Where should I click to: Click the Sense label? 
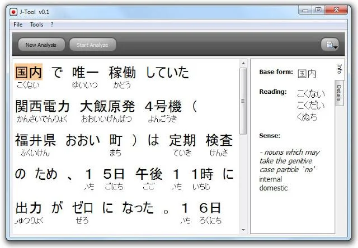[270, 136]
